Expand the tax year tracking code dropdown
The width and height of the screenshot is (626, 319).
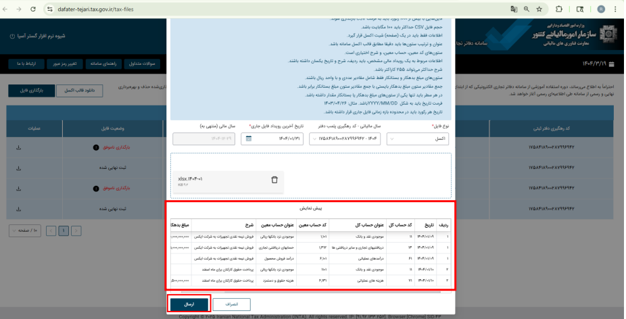point(345,139)
